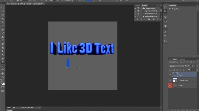
Task: Select the Crop tool
Action: coord(2,22)
